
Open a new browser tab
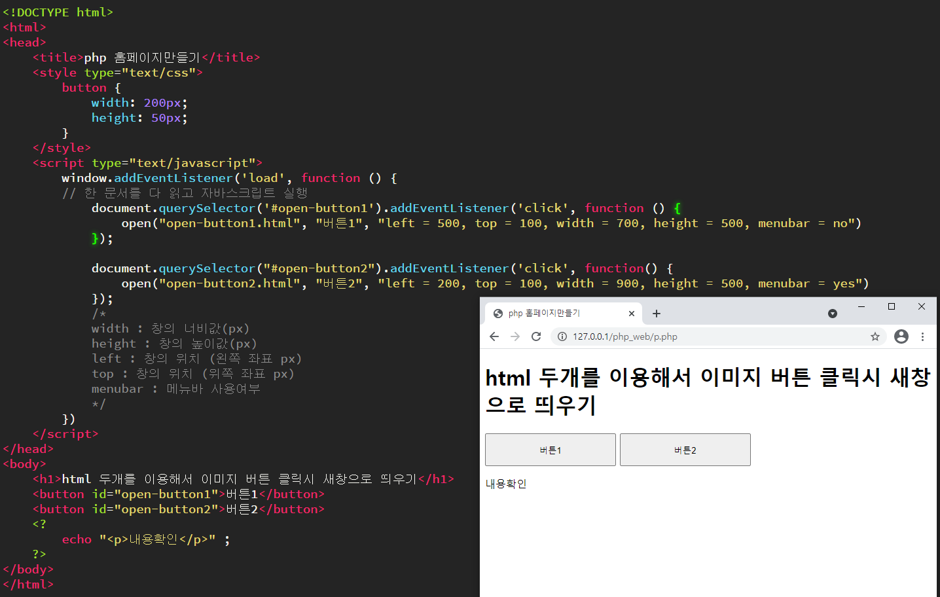coord(657,314)
